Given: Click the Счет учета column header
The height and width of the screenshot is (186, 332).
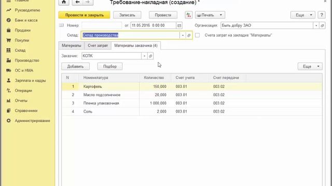Looking at the screenshot, I should (x=189, y=78).
